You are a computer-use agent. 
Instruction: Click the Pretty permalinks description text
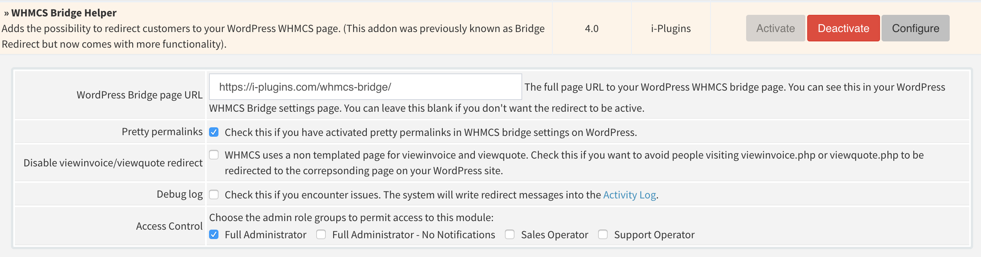[x=431, y=132]
